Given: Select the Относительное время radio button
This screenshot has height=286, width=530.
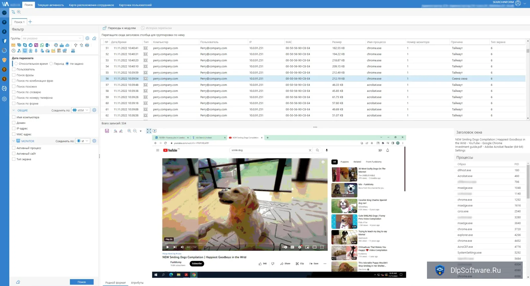Looking at the screenshot, I should tap(16, 64).
